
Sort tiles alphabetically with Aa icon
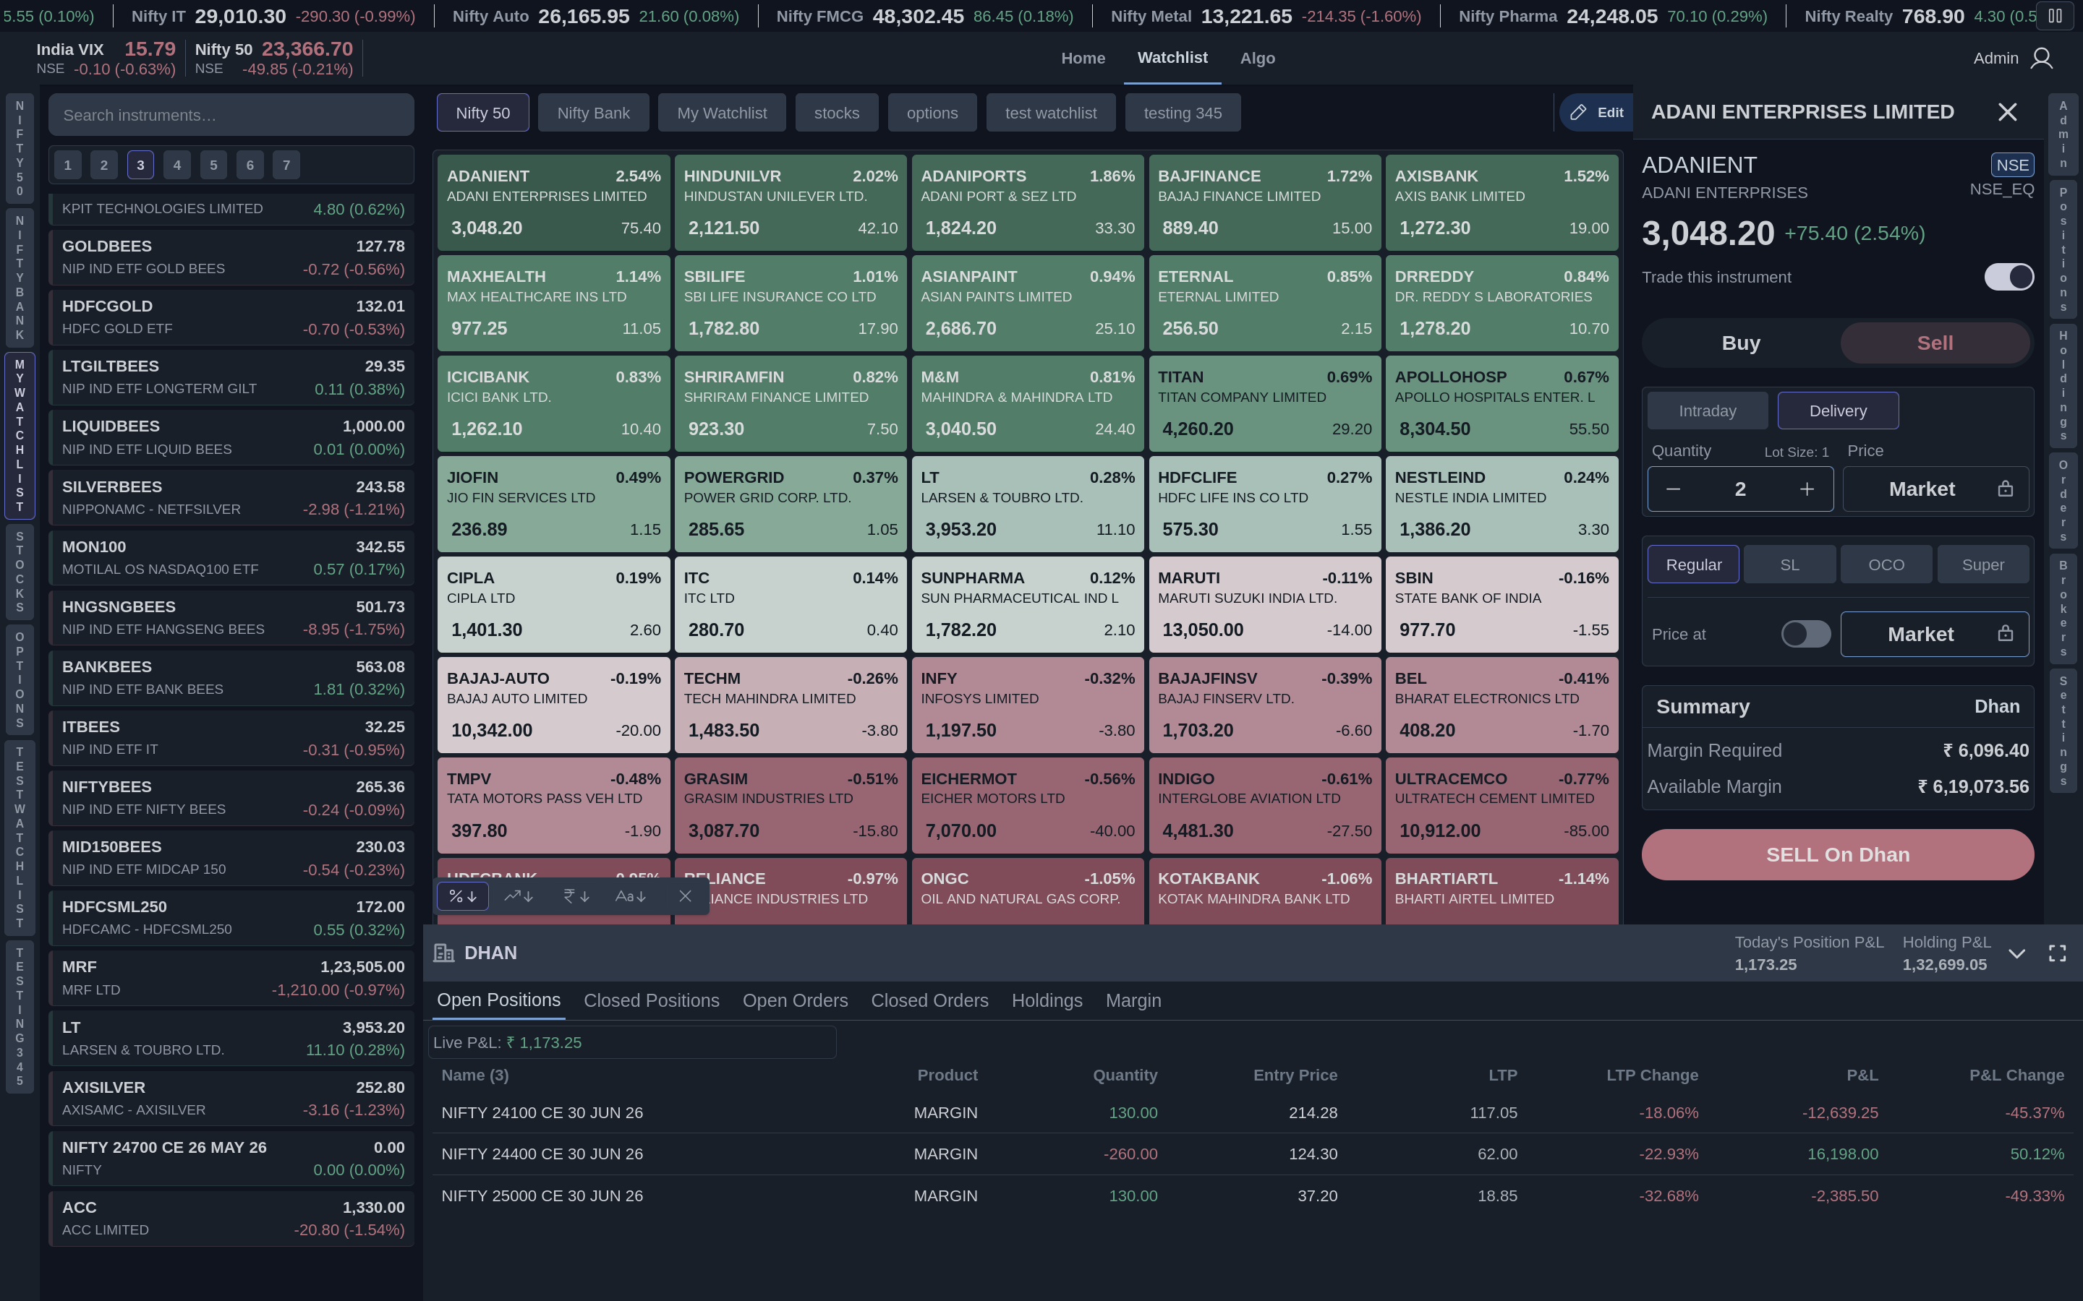click(631, 896)
